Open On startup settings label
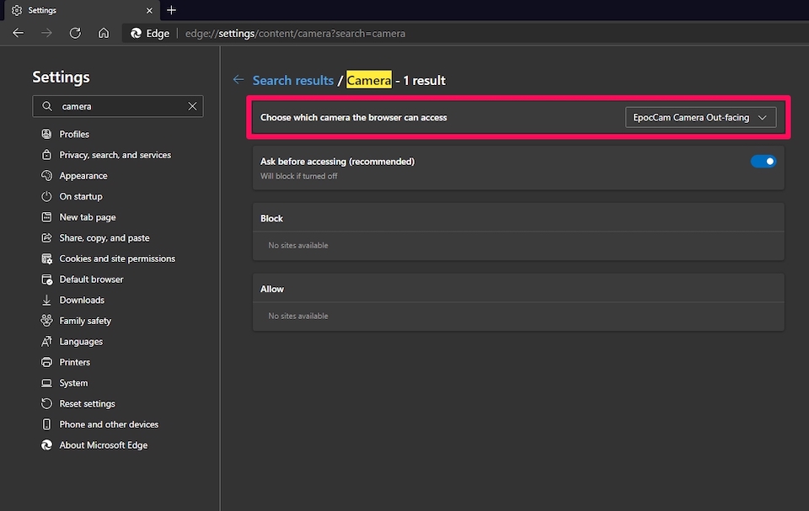The image size is (809, 511). point(81,196)
